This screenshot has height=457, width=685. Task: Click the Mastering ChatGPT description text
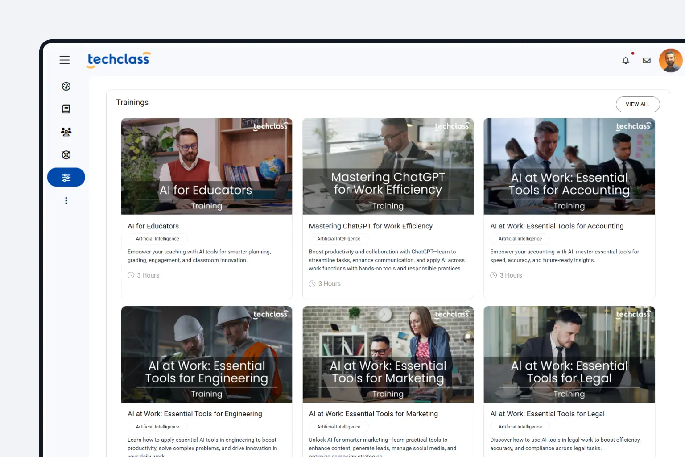387,260
